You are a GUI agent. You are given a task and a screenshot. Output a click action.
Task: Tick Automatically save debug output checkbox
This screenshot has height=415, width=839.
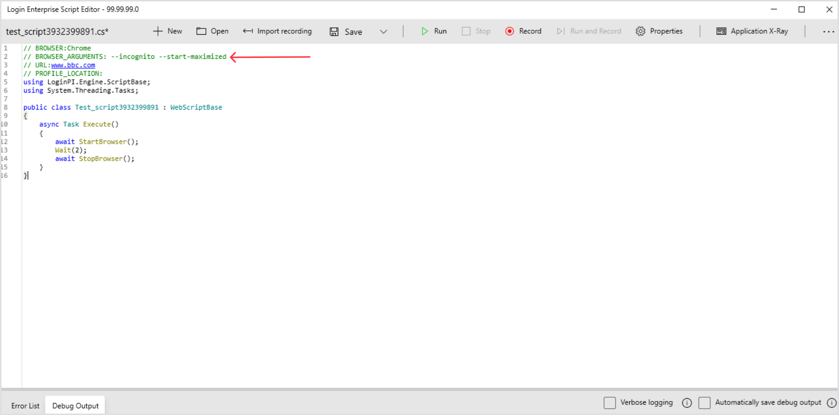tap(704, 402)
